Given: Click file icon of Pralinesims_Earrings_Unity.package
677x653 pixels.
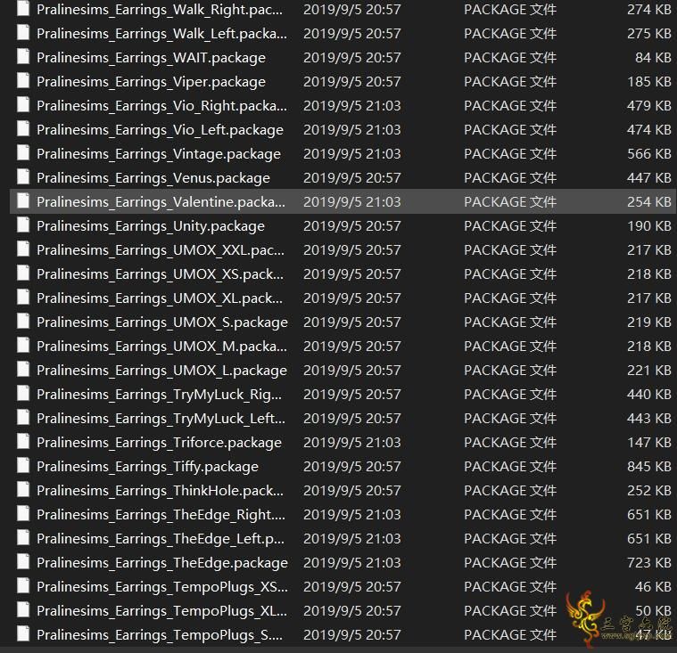Looking at the screenshot, I should [23, 225].
